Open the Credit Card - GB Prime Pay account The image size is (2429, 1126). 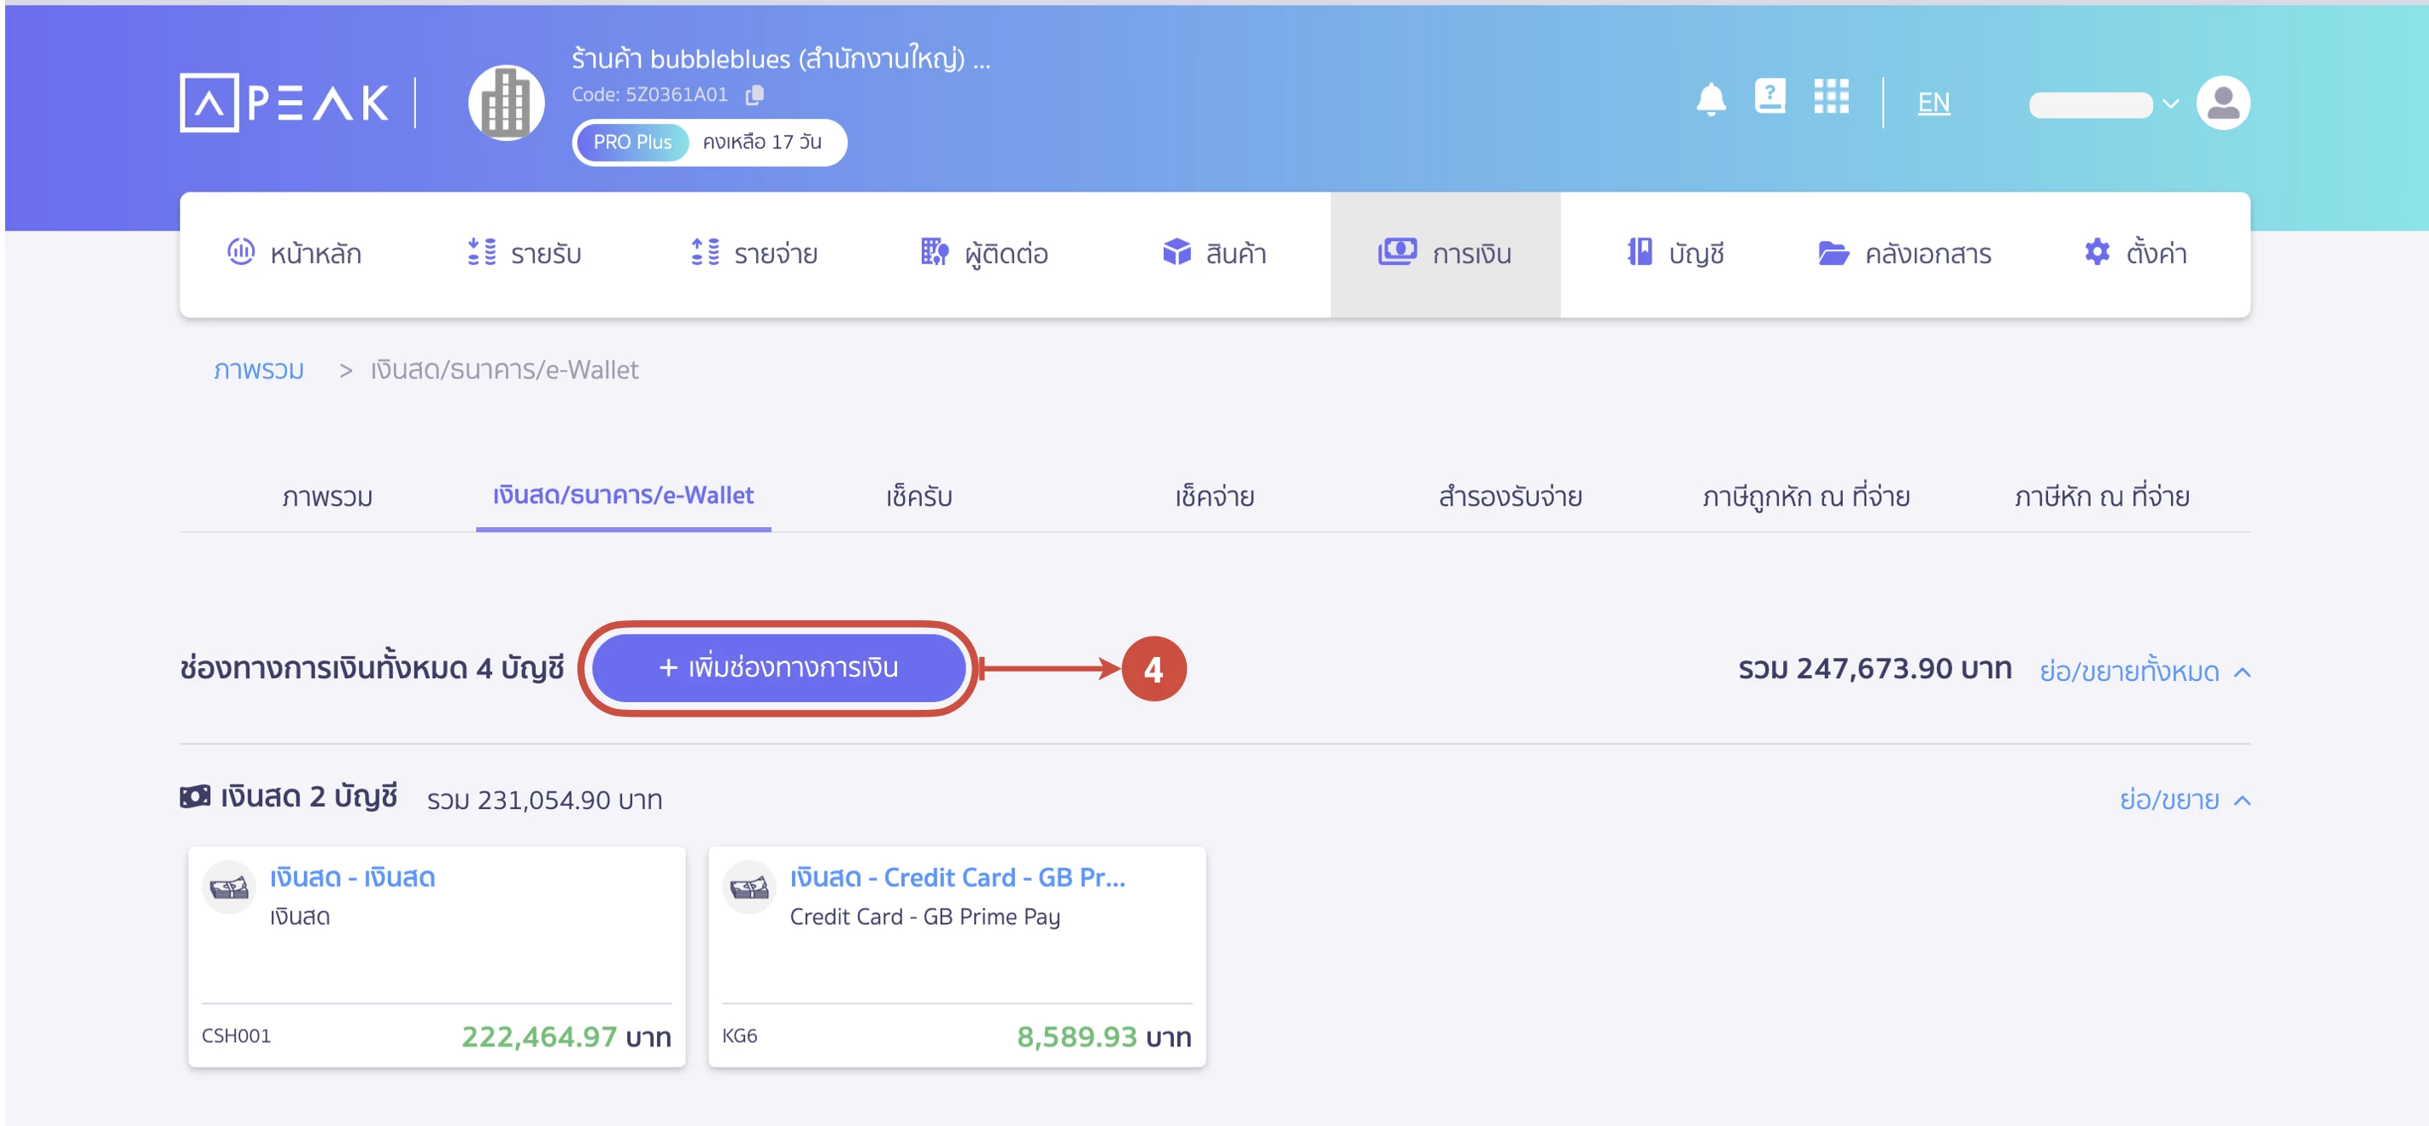(x=956, y=877)
